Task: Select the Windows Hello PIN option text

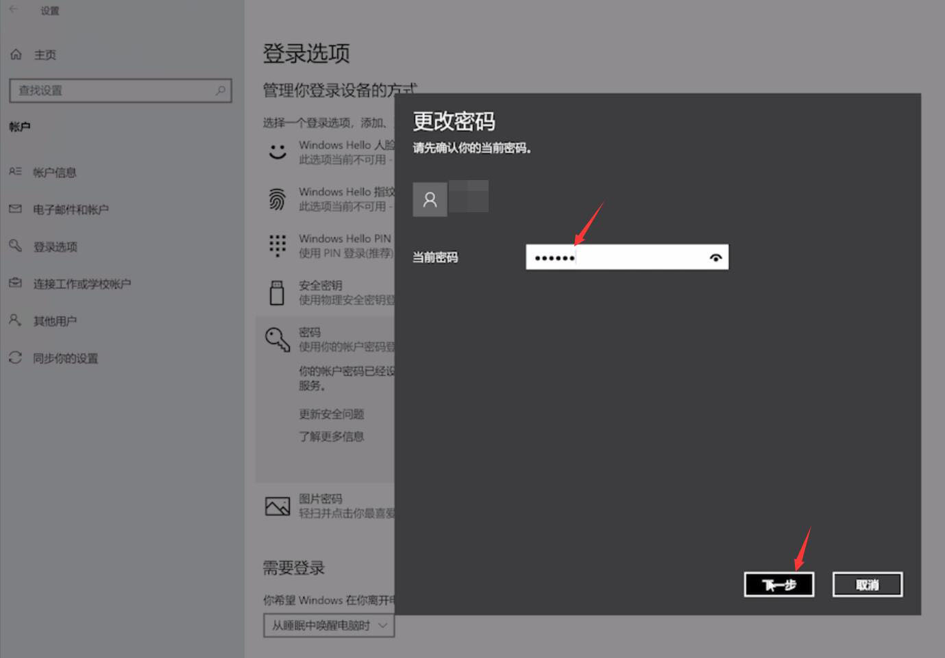Action: [x=345, y=238]
